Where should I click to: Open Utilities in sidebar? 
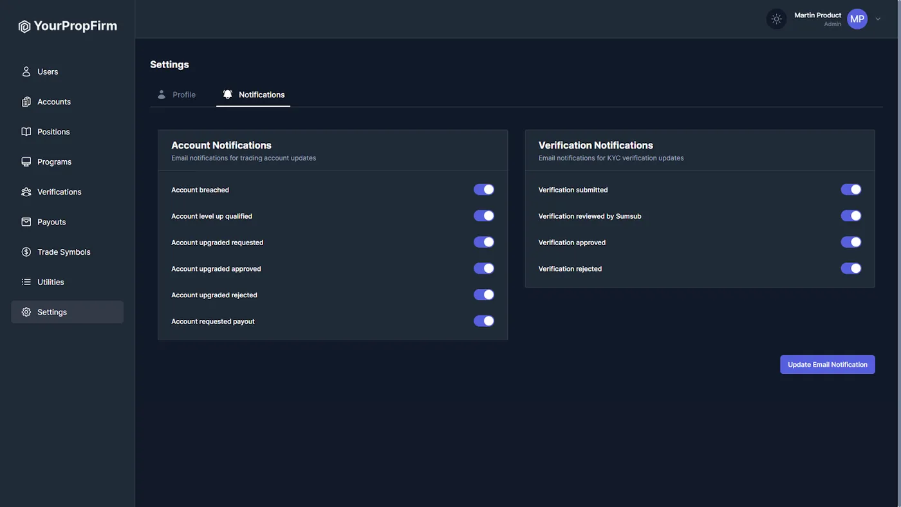click(x=68, y=282)
